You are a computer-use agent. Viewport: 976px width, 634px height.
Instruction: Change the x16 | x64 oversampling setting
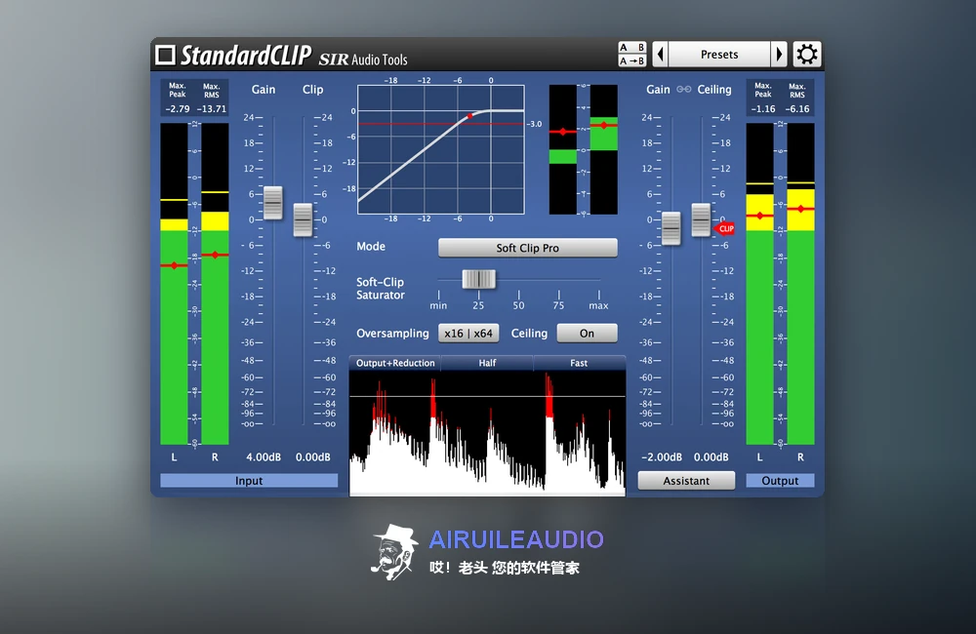coord(468,333)
